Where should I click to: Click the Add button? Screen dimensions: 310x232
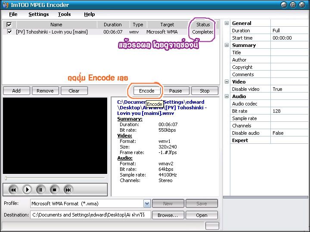tap(16, 91)
